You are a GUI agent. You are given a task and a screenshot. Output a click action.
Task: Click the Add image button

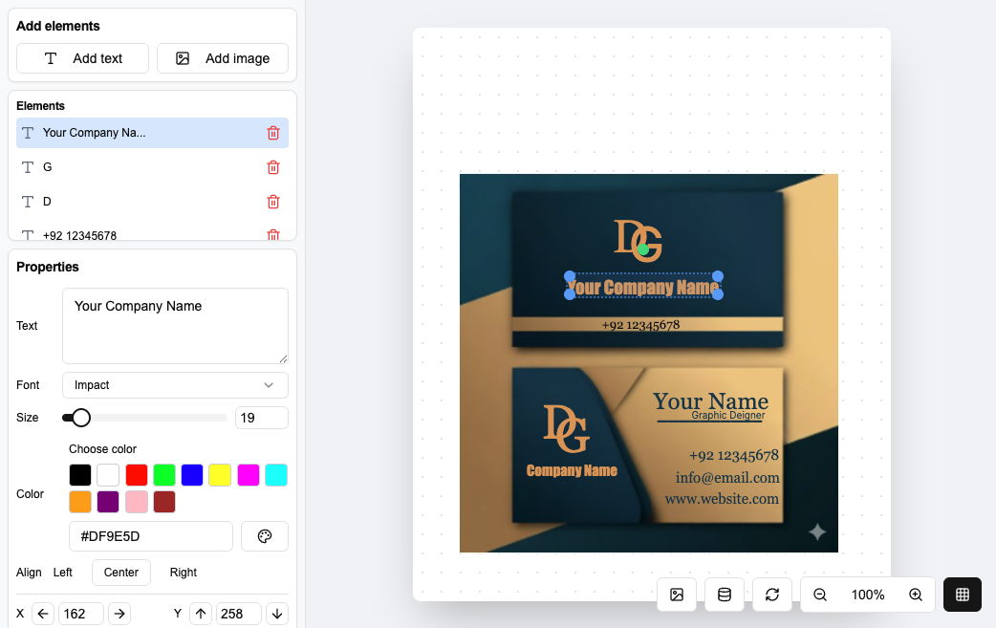pyautogui.click(x=223, y=58)
